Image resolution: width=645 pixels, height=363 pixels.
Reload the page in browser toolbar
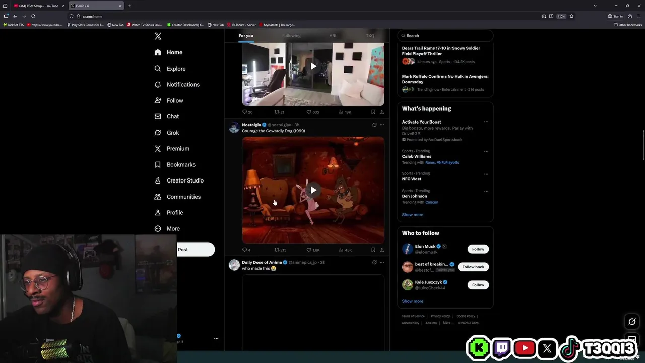pos(33,16)
